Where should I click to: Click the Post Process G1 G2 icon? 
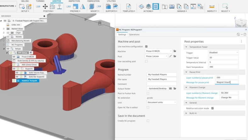point(155,6)
